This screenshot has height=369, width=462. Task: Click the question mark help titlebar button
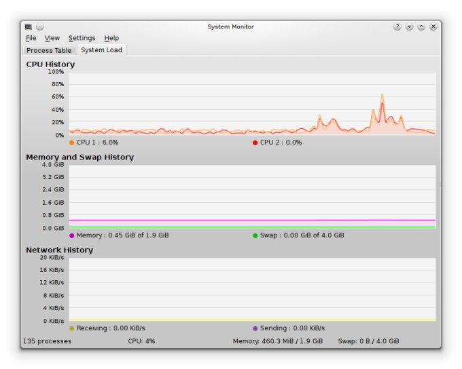(397, 26)
